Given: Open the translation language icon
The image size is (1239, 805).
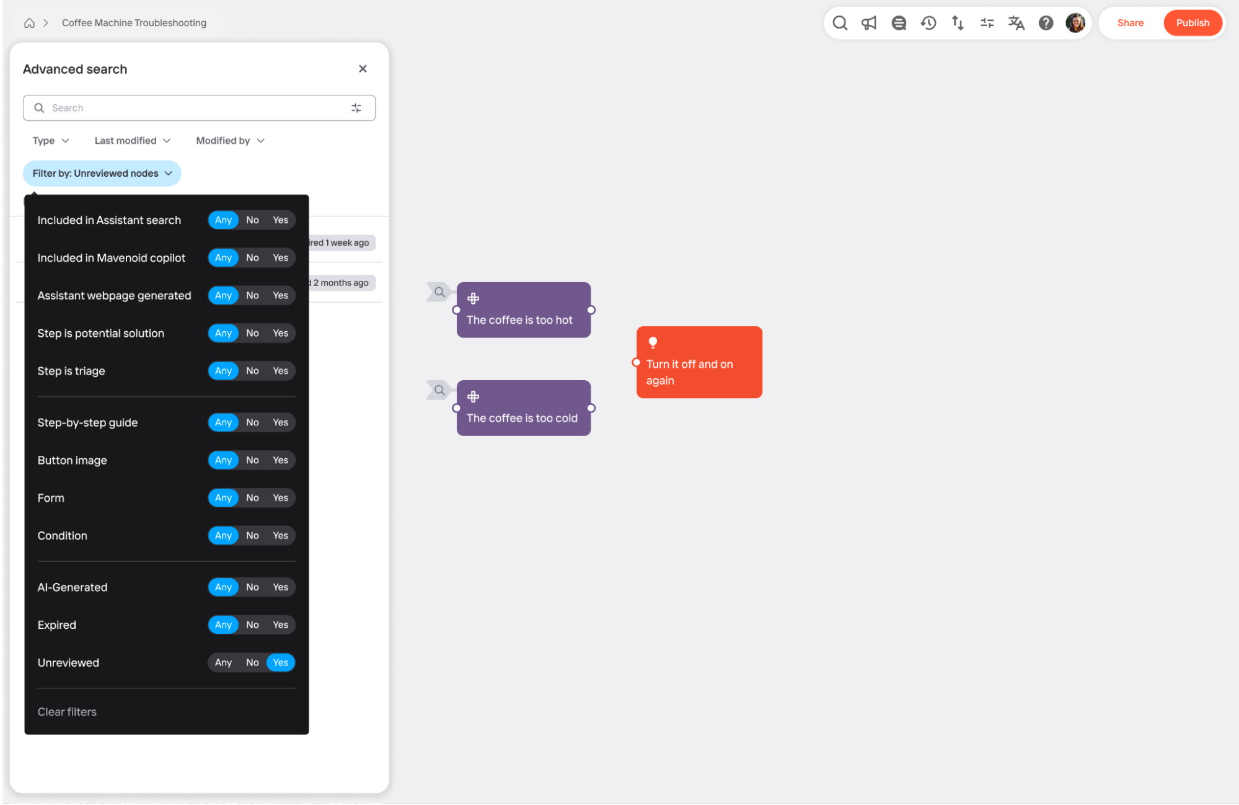Looking at the screenshot, I should pyautogui.click(x=1016, y=23).
